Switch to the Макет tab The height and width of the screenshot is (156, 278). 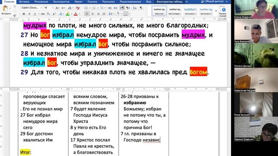(x=78, y=2)
